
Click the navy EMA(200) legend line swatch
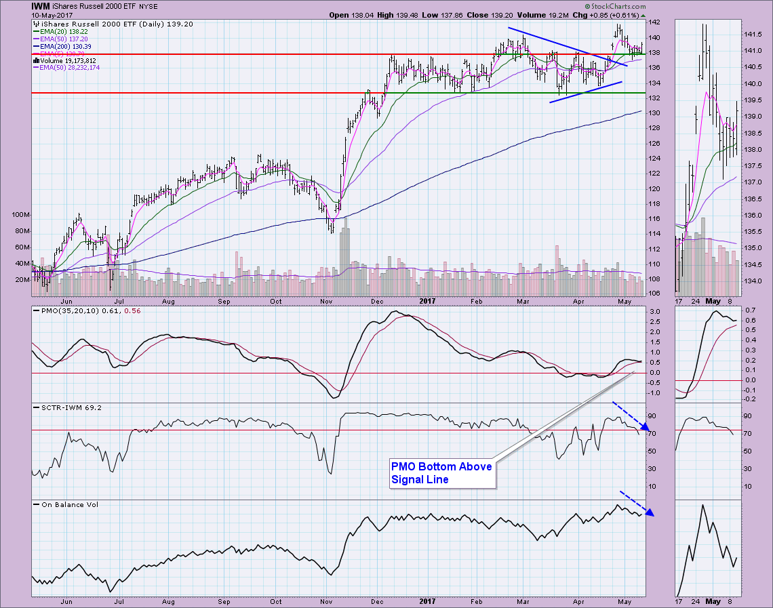[x=36, y=46]
